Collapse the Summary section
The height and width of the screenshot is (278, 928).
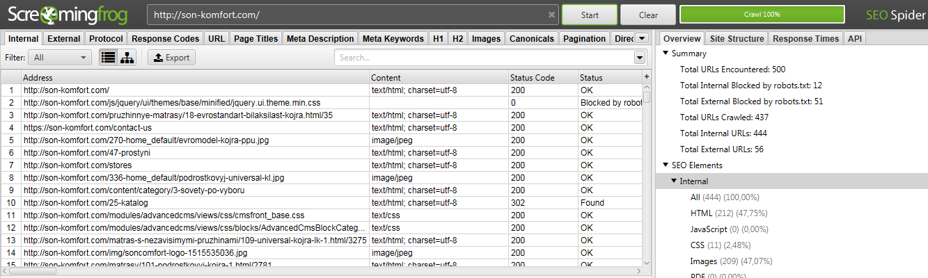coord(666,54)
